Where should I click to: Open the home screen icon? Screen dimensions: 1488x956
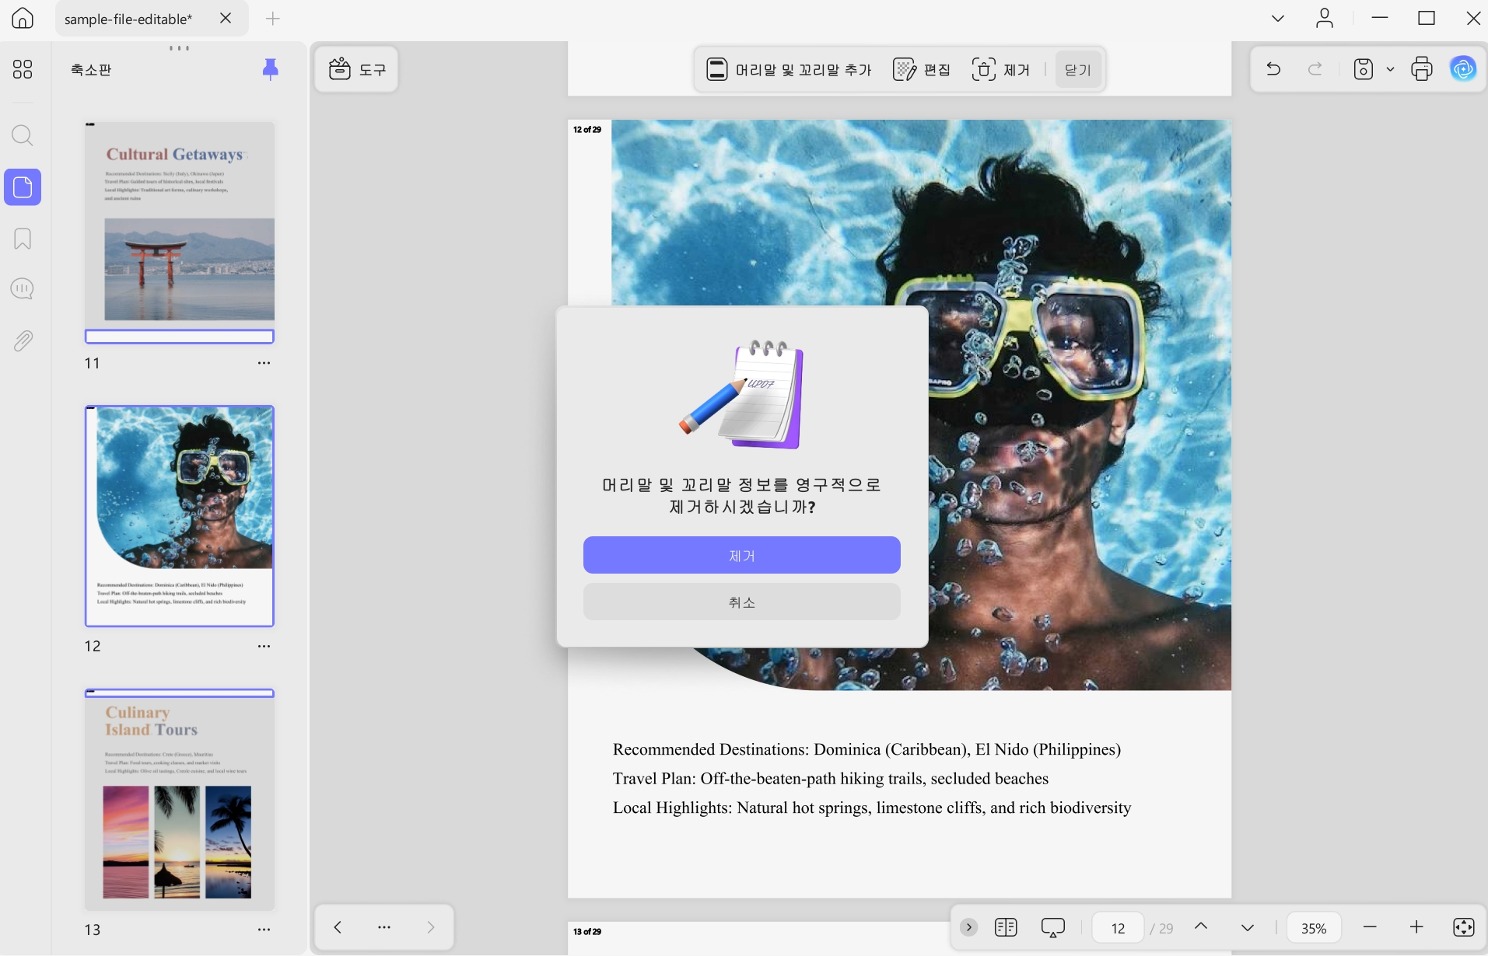pyautogui.click(x=23, y=18)
